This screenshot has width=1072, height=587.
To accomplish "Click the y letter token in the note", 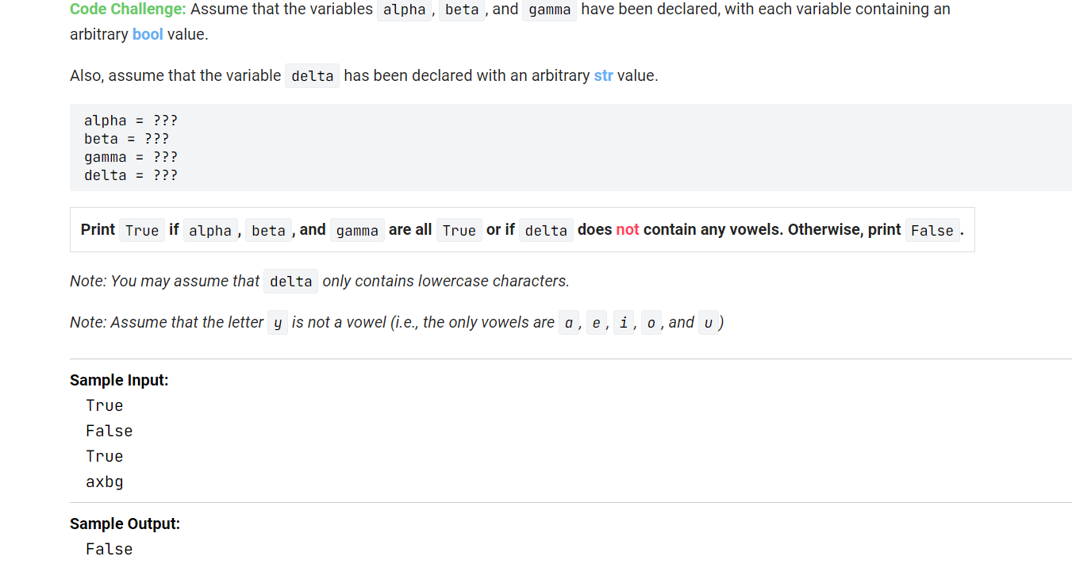I will tap(276, 323).
